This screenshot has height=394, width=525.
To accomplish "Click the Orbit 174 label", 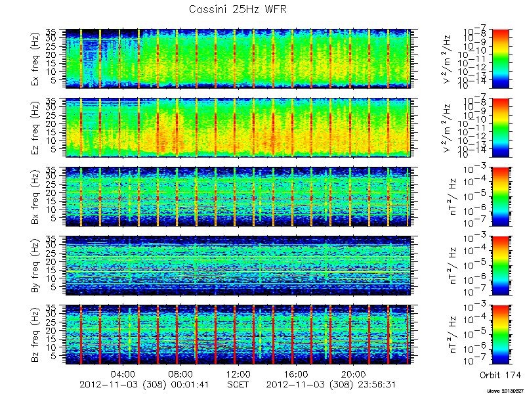I will [500, 374].
